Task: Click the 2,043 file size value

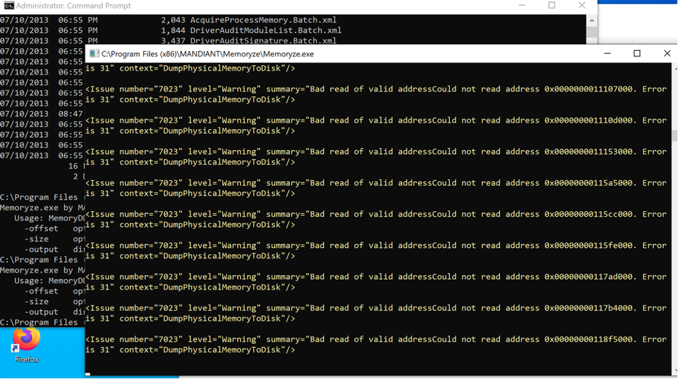Action: pyautogui.click(x=173, y=20)
